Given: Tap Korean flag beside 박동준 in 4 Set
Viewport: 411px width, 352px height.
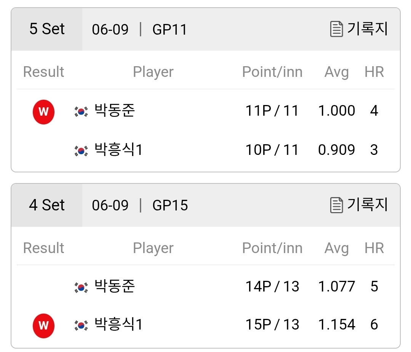Looking at the screenshot, I should coord(81,288).
